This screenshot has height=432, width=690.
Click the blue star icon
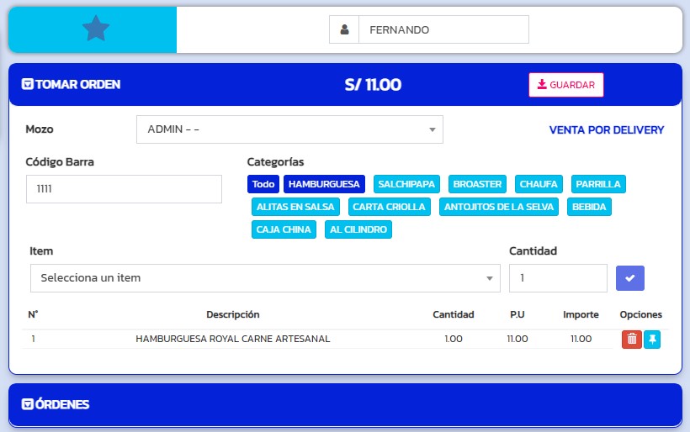point(96,29)
